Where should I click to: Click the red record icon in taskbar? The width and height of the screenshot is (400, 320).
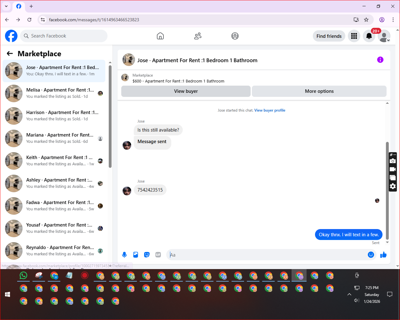pyautogui.click(x=85, y=275)
